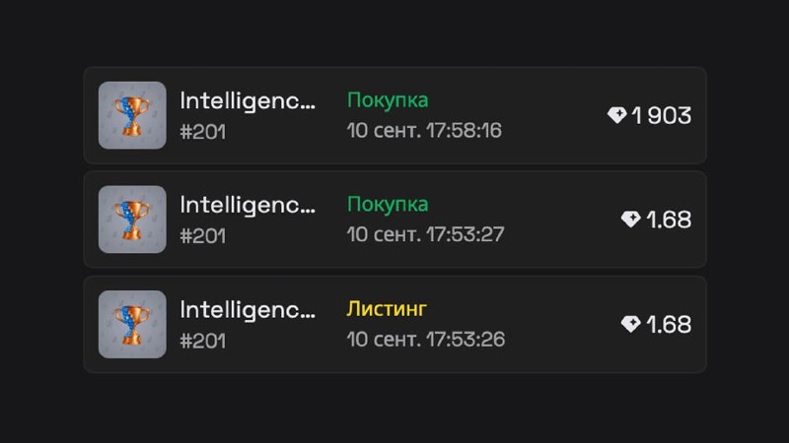Select the #201 number in the Листинг row

pos(203,341)
